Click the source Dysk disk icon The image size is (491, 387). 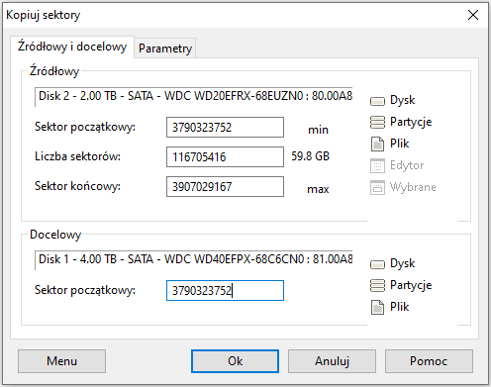tap(377, 101)
